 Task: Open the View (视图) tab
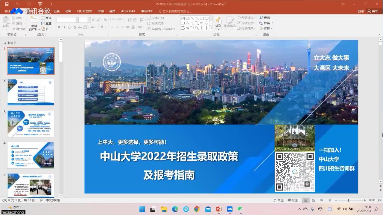pyautogui.click(x=112, y=11)
